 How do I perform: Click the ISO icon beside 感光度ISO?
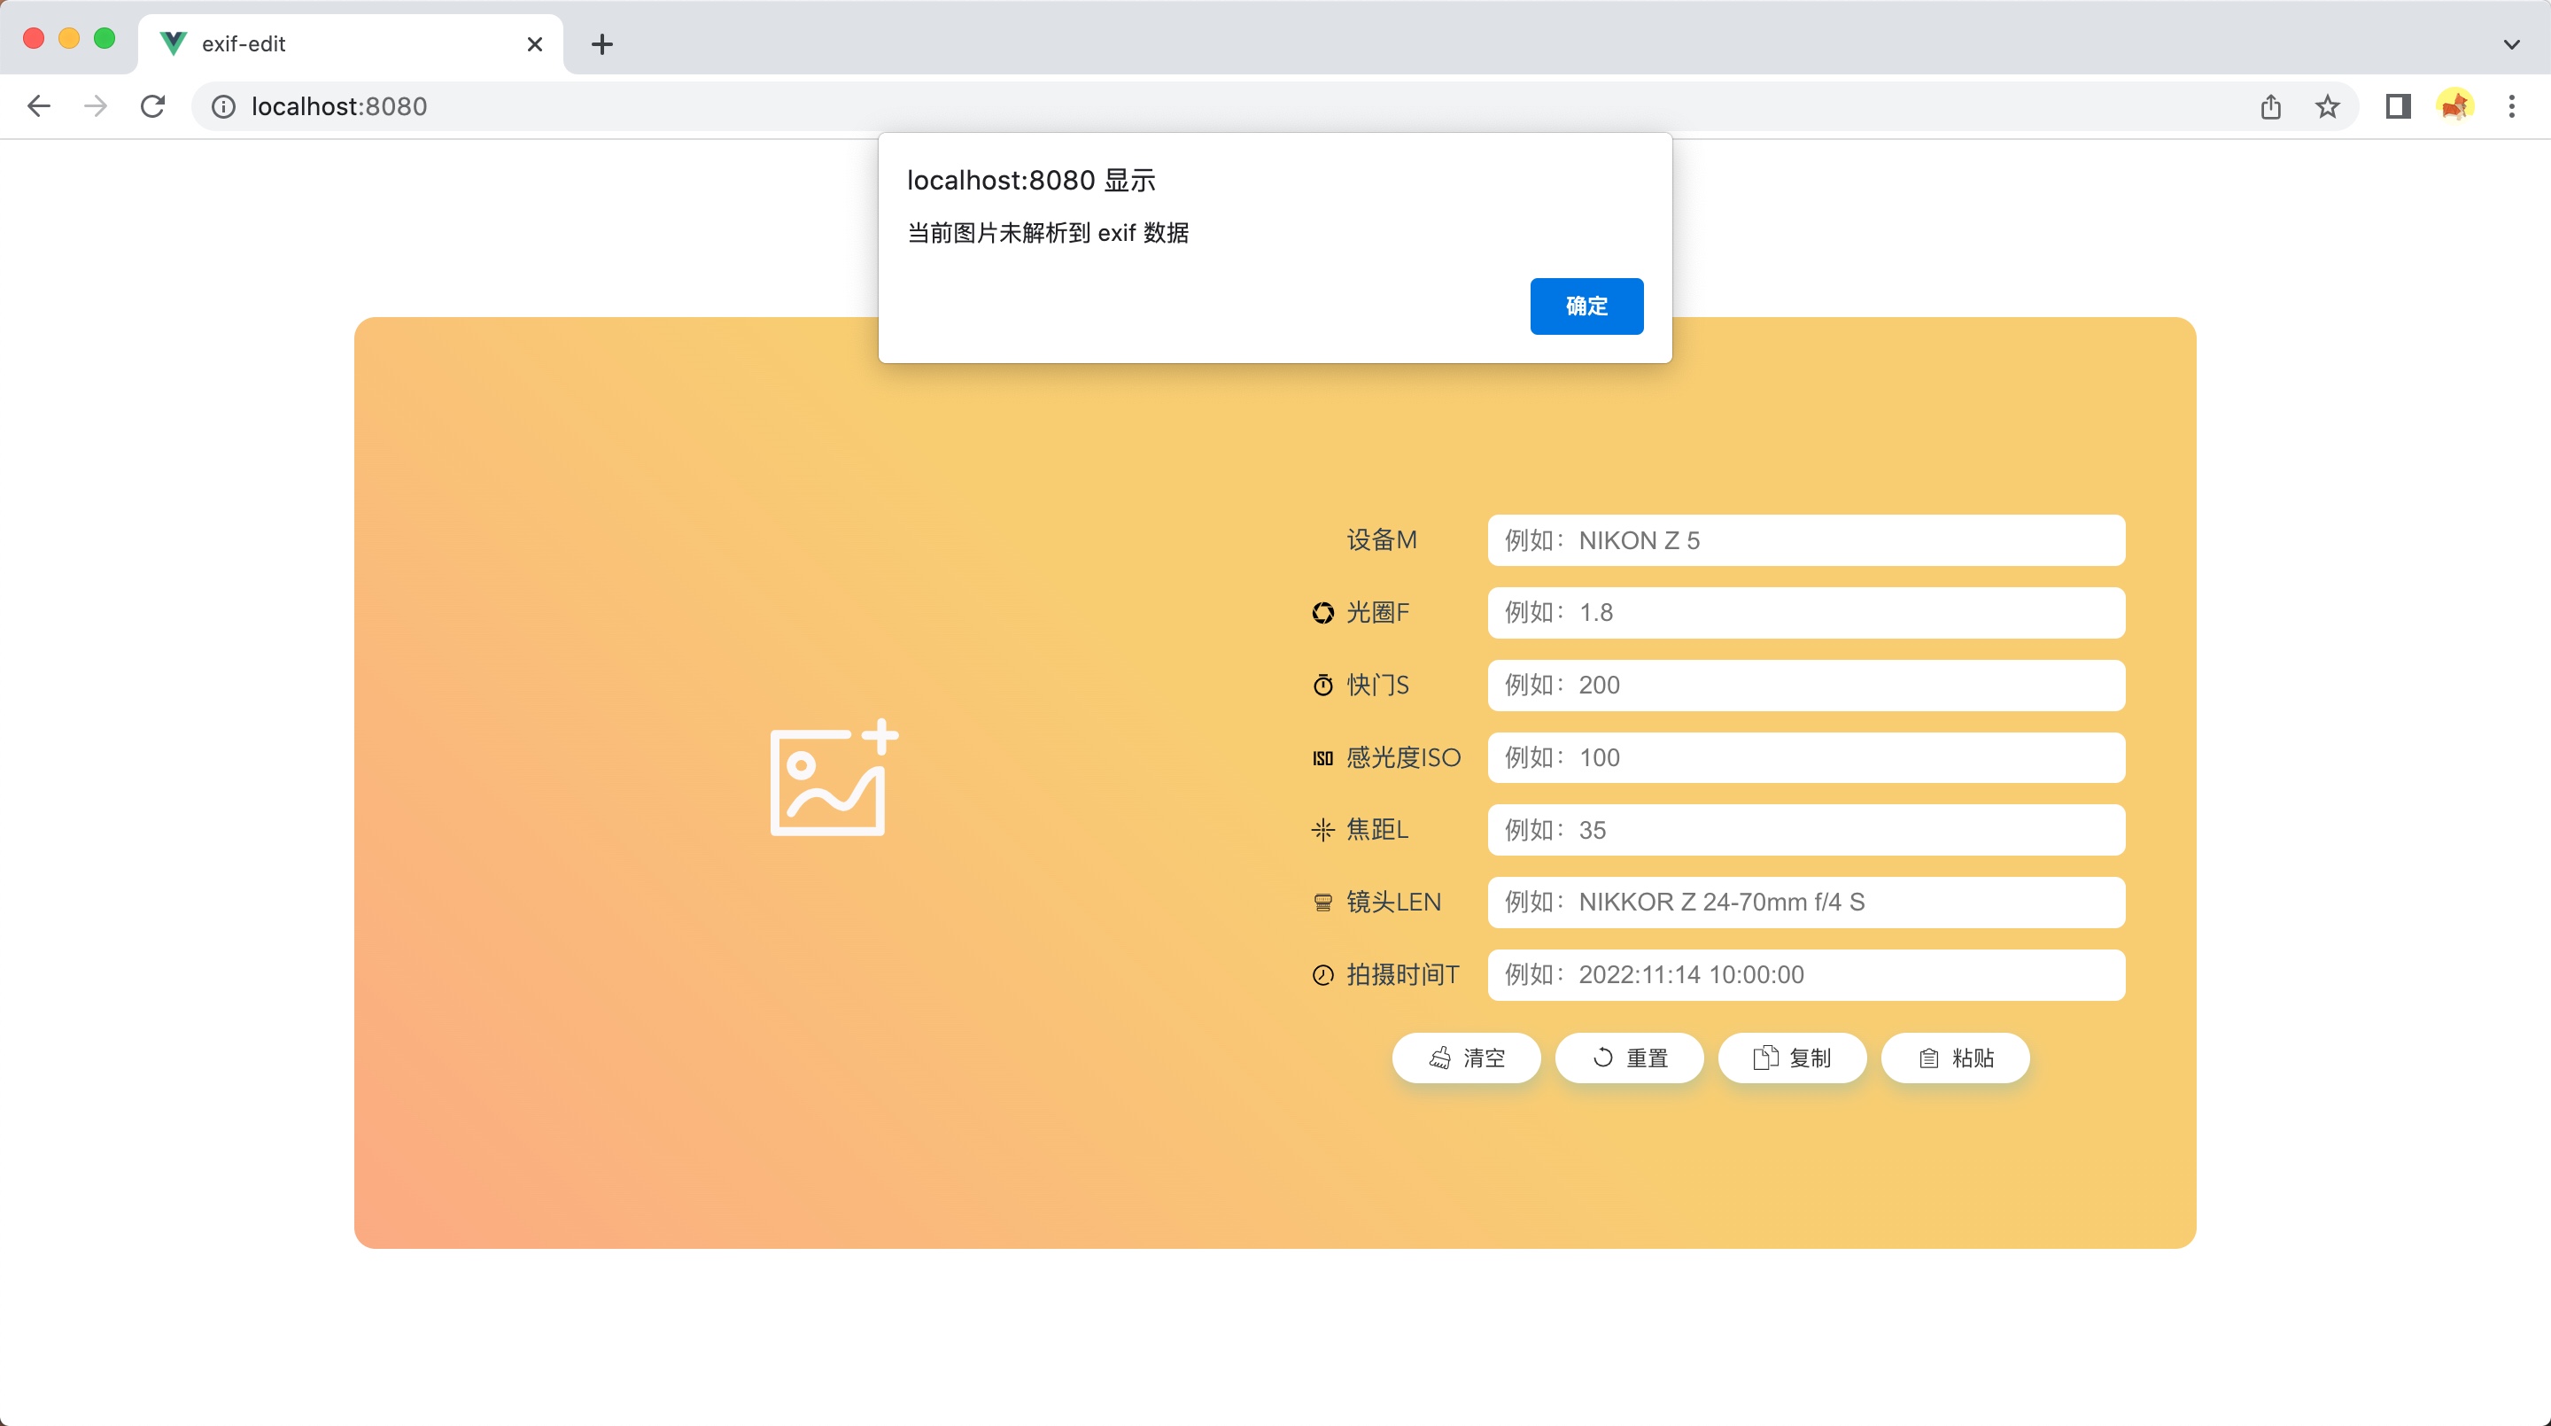[x=1322, y=758]
